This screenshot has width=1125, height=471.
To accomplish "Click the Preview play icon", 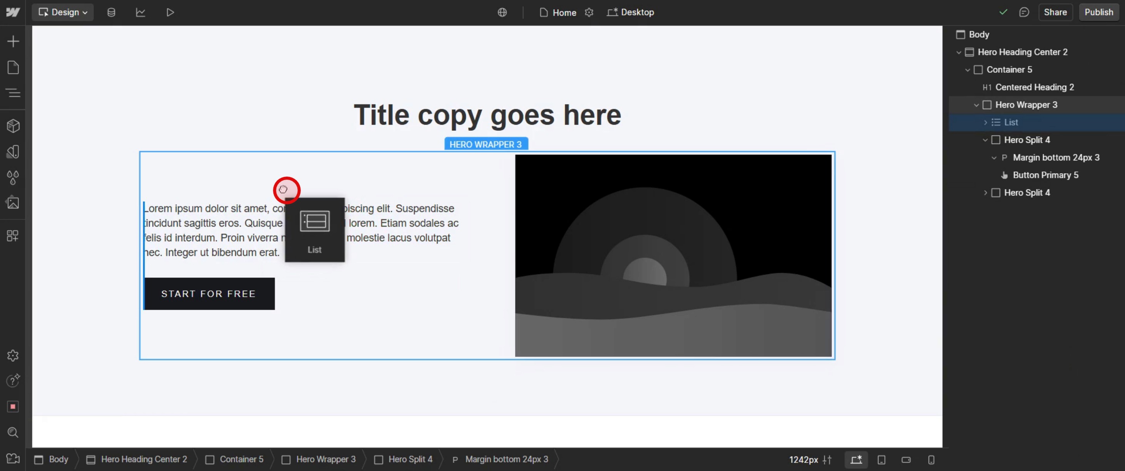I will 170,13.
